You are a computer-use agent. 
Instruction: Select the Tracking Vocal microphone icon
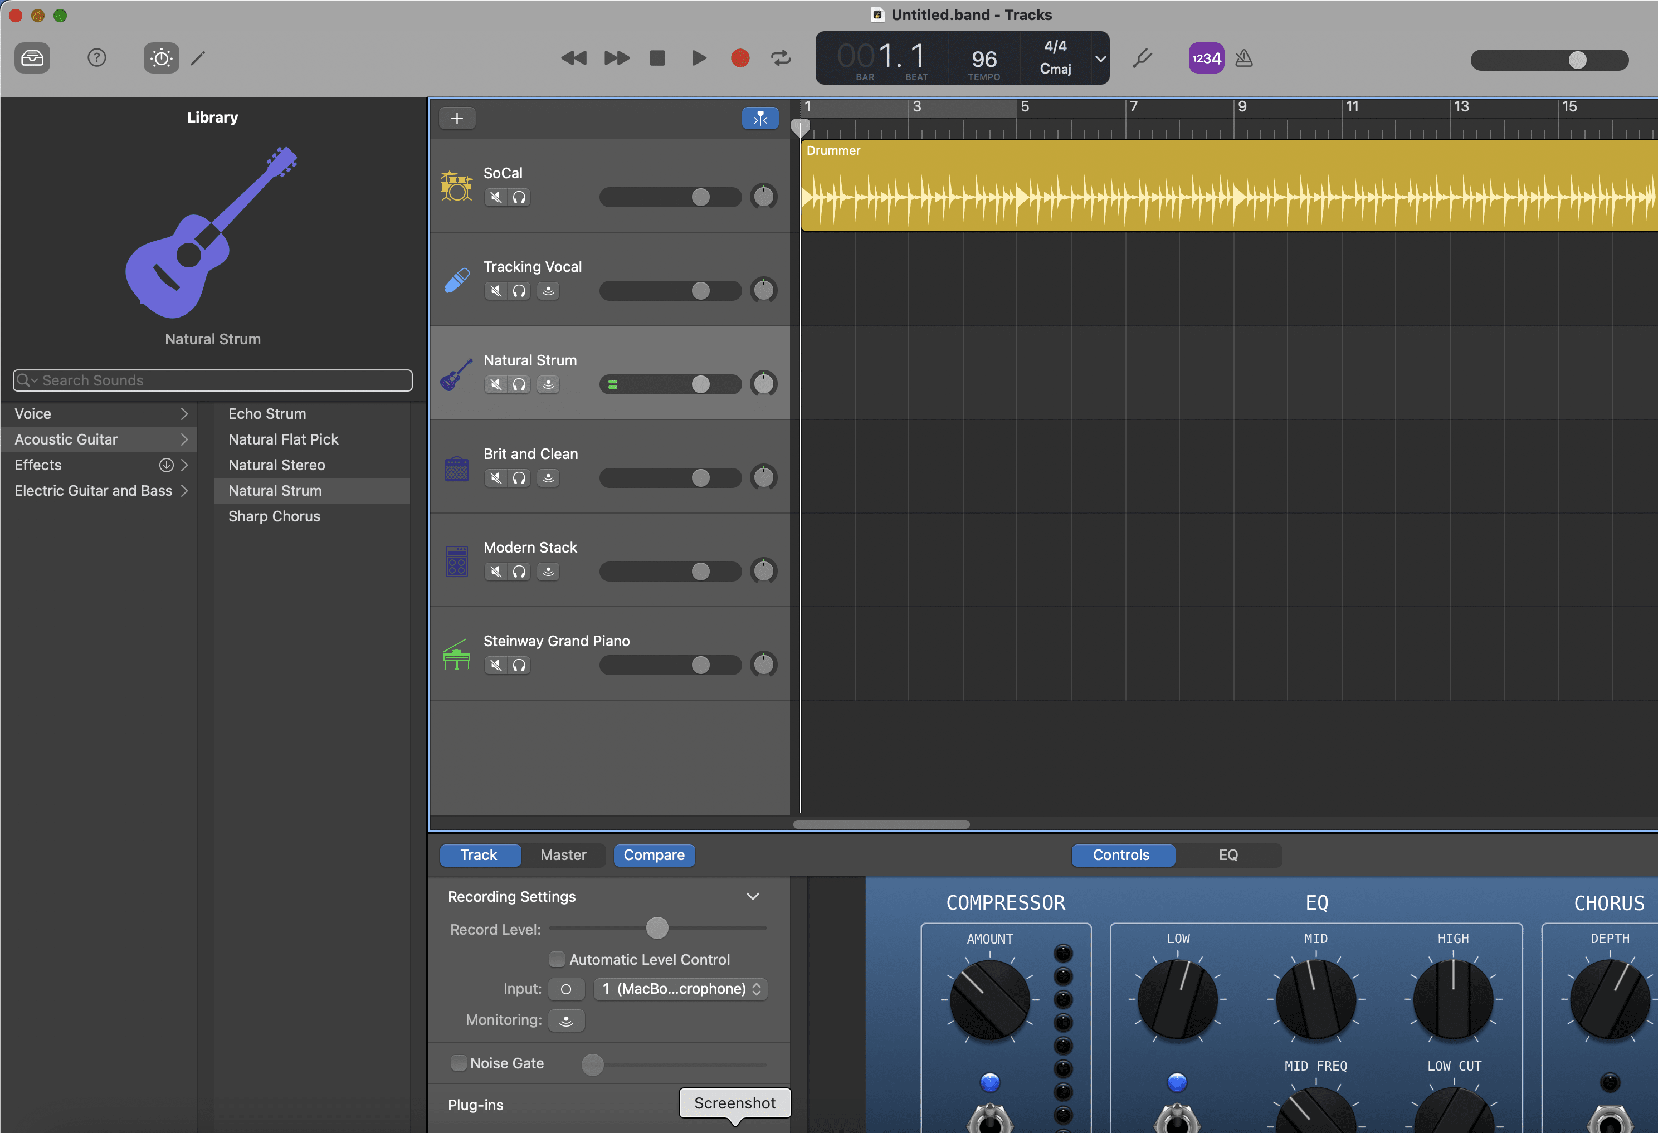457,280
